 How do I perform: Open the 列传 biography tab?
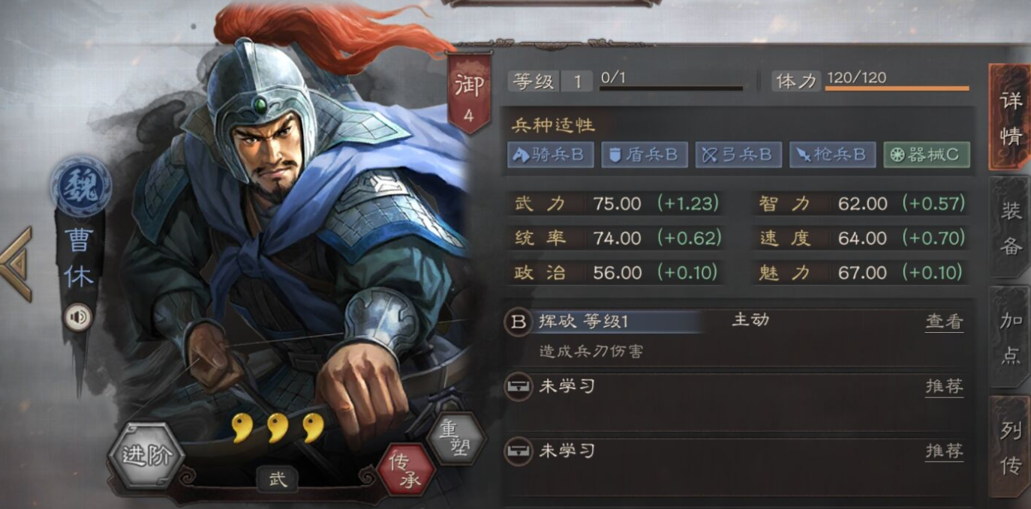1010,446
